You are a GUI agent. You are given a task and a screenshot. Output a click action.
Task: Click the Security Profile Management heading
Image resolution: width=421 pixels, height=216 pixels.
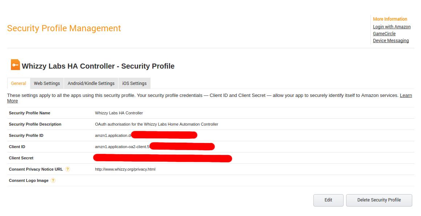64,28
